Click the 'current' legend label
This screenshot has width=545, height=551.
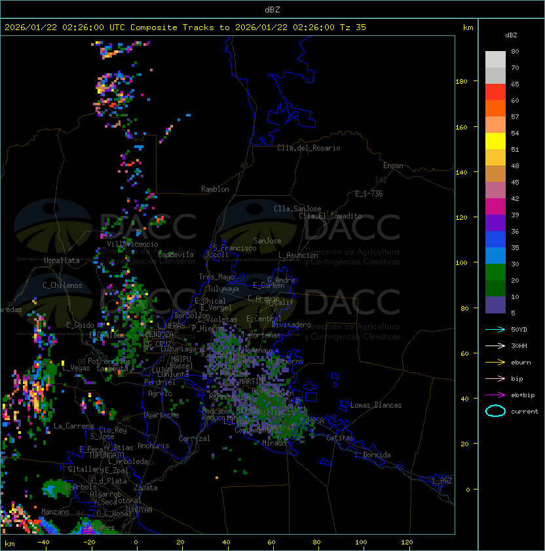pyautogui.click(x=525, y=412)
